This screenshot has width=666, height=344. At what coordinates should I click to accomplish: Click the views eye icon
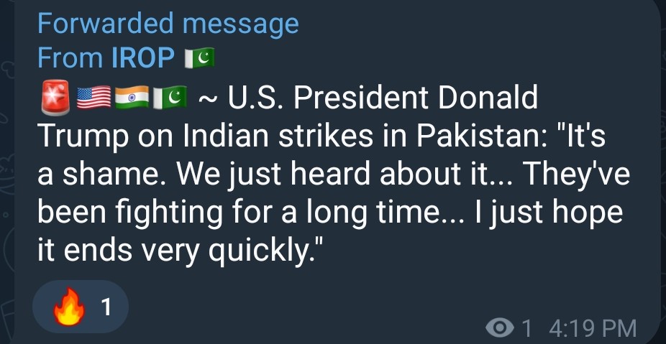pyautogui.click(x=499, y=329)
